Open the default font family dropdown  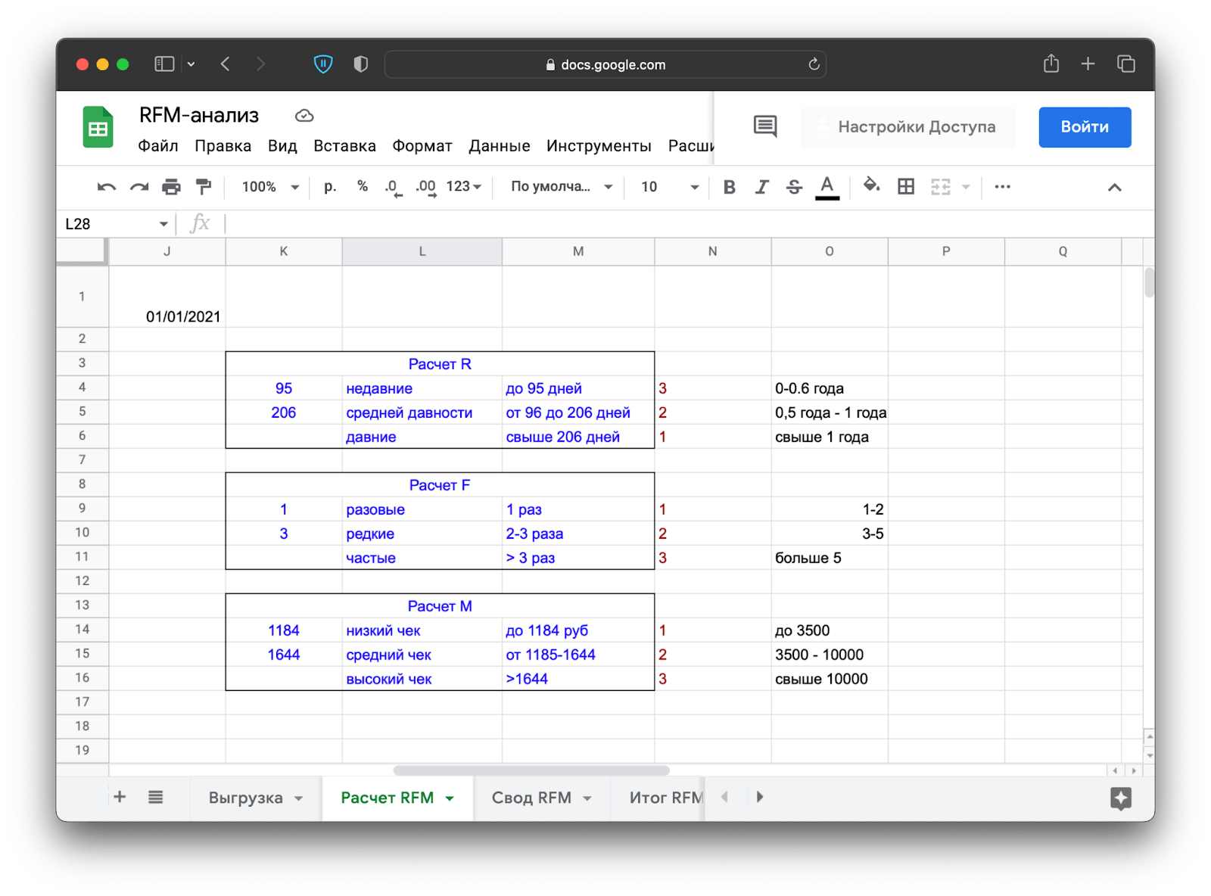click(561, 187)
